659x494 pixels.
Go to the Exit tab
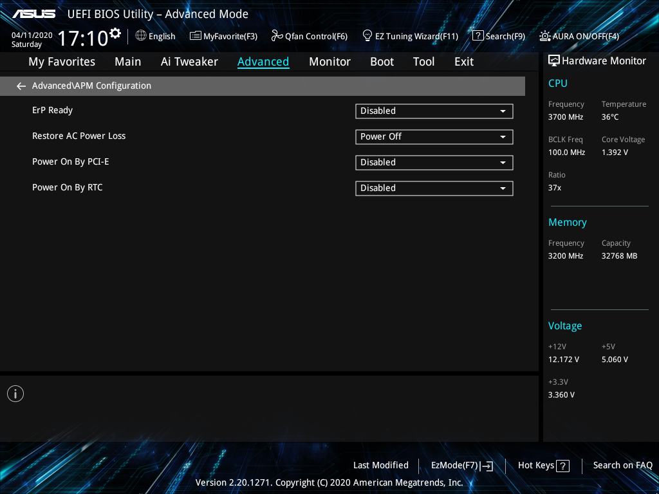click(464, 62)
